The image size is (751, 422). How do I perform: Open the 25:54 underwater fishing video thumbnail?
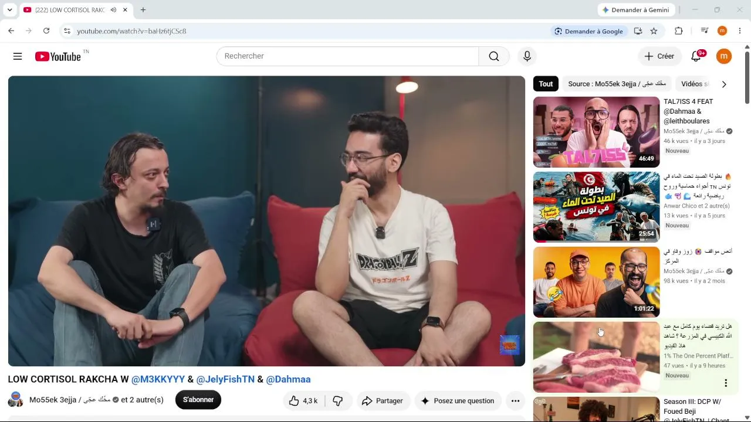tap(596, 207)
